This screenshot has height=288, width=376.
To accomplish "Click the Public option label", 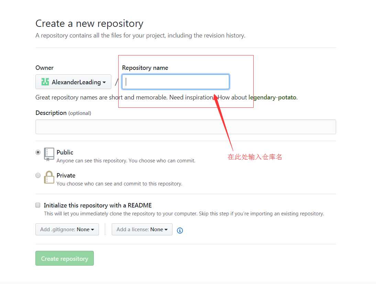I will (65, 152).
